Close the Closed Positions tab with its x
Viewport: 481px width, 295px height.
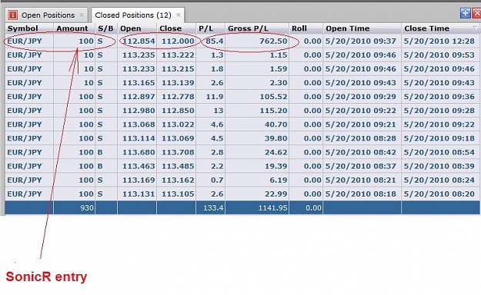pos(179,15)
